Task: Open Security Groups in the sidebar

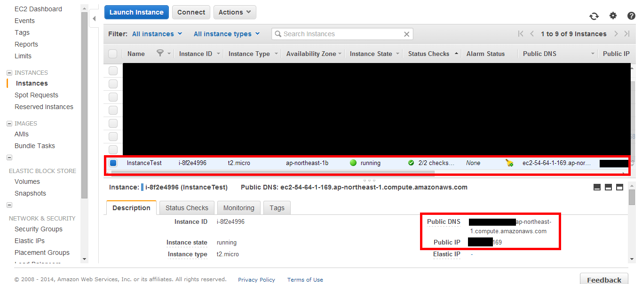Action: [39, 229]
